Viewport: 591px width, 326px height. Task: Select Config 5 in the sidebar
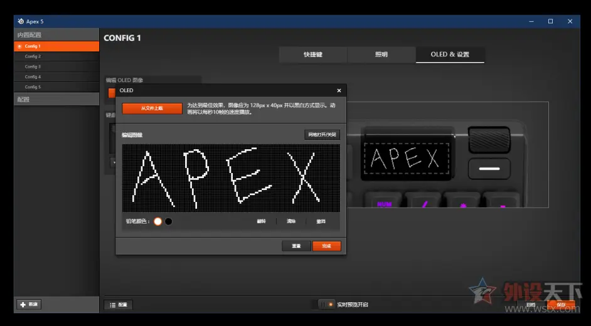[x=56, y=87]
